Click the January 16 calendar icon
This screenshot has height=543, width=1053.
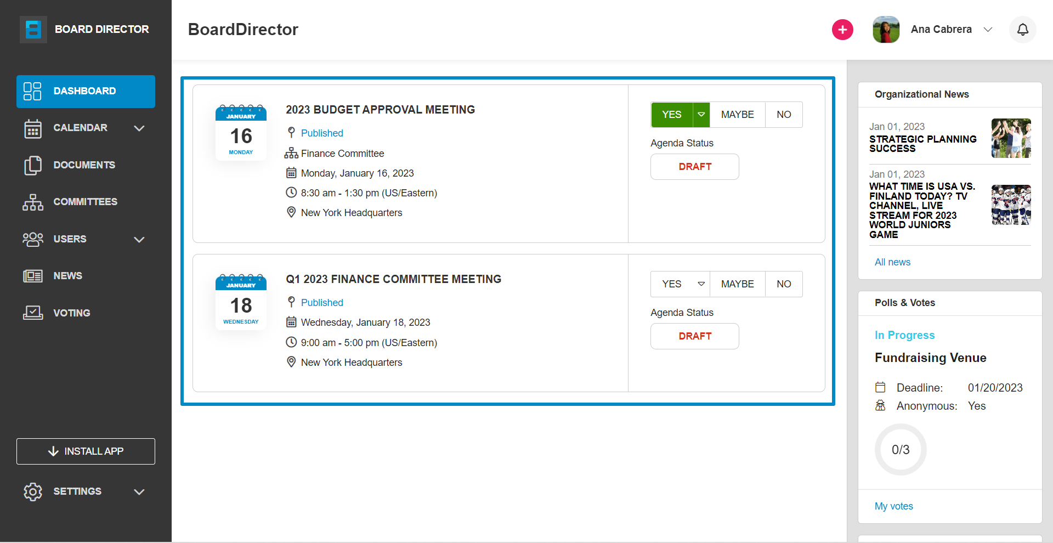pyautogui.click(x=241, y=132)
